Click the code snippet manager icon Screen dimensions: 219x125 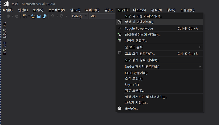(120, 53)
